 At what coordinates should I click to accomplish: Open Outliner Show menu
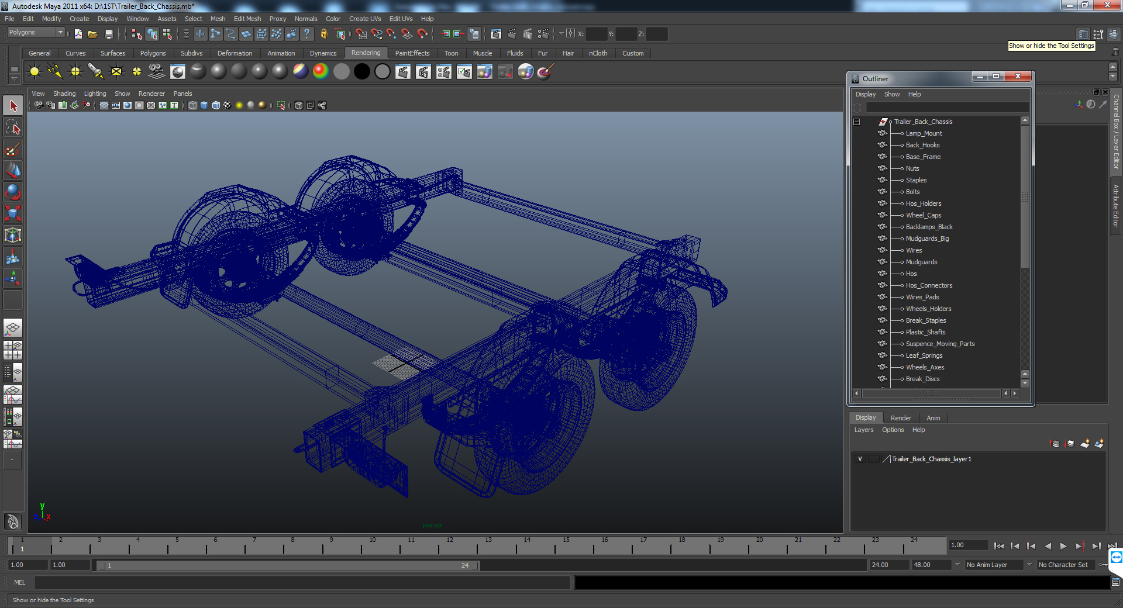point(892,94)
